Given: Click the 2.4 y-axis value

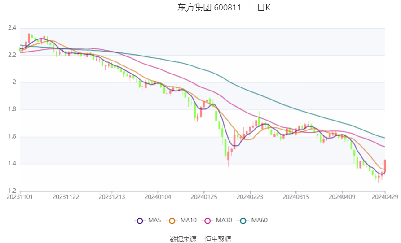Looking at the screenshot, I should click(12, 28).
